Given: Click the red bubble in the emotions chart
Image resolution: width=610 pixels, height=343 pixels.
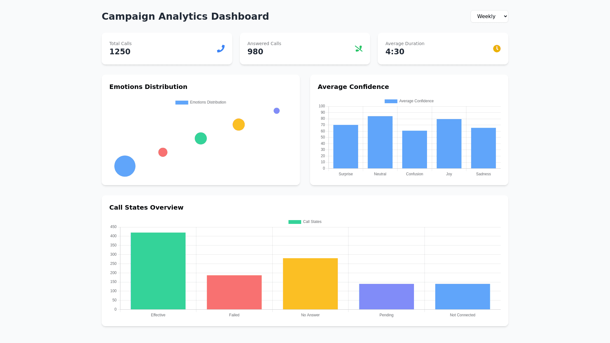Looking at the screenshot, I should click(x=163, y=152).
